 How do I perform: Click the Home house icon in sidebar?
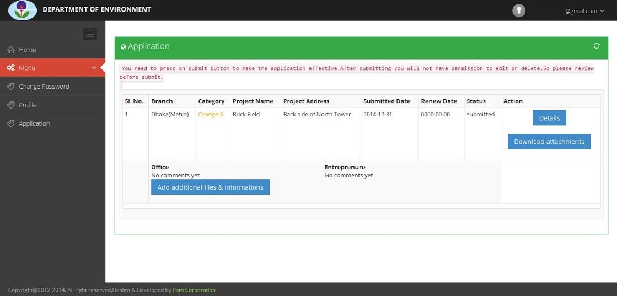click(x=11, y=50)
